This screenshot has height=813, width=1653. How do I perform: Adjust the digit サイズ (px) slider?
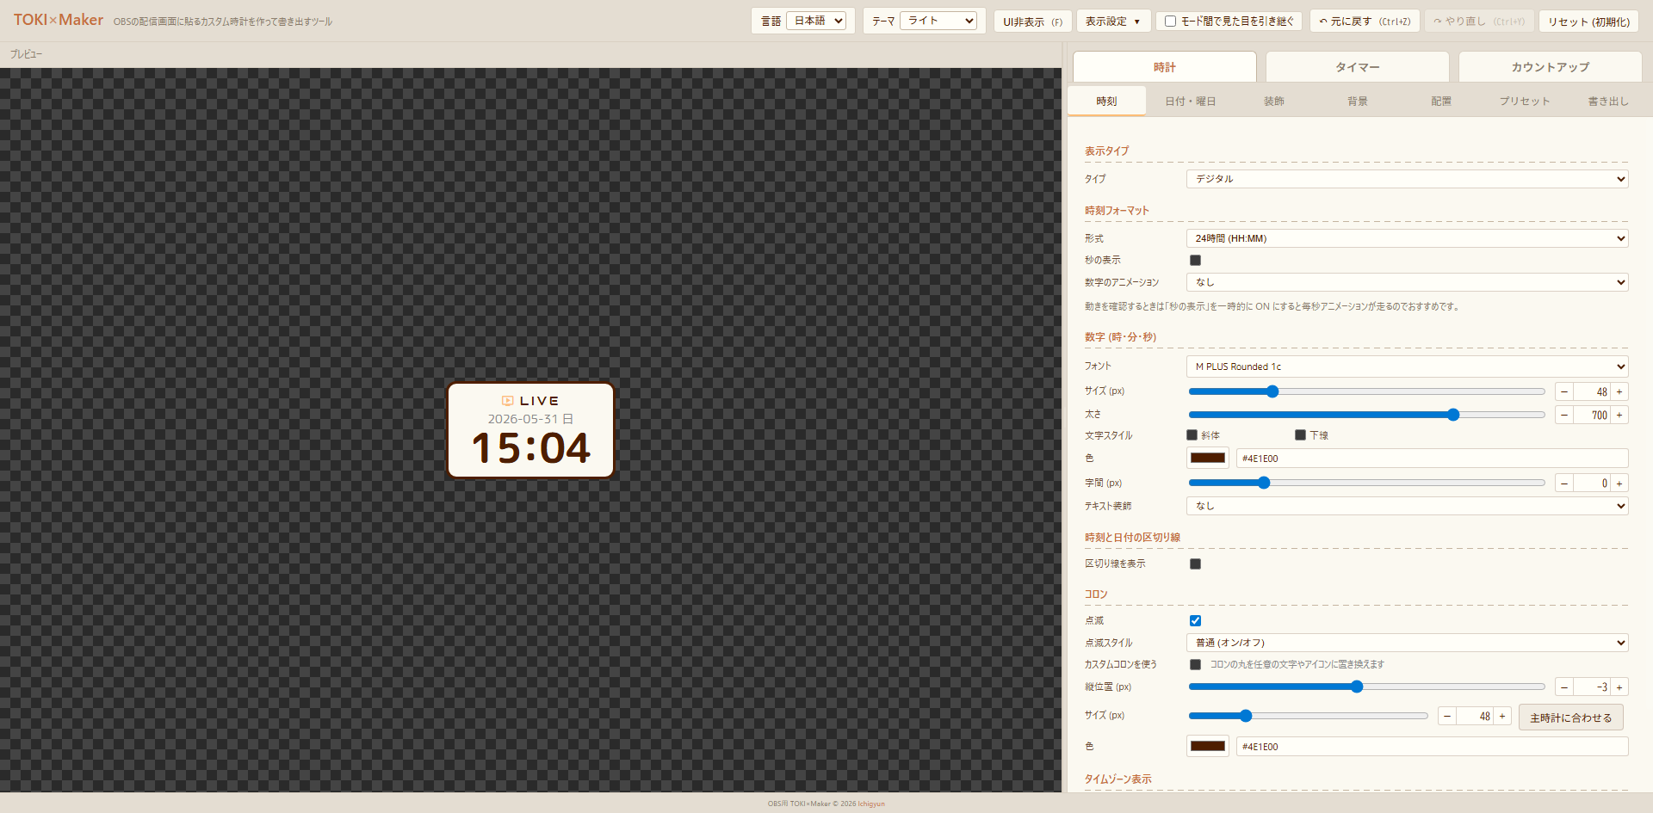click(1366, 391)
